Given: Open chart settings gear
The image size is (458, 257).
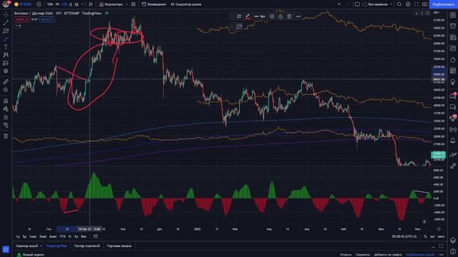Looking at the screenshot, I should tap(408, 4).
